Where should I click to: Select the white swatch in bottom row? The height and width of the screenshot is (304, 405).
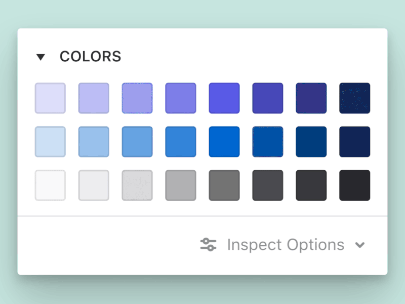point(50,185)
